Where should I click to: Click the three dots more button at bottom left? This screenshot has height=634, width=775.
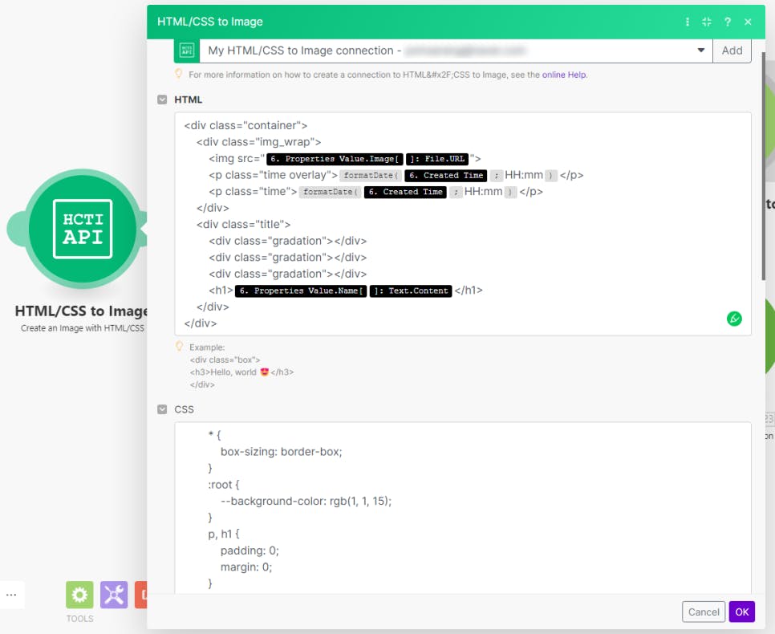pyautogui.click(x=11, y=595)
